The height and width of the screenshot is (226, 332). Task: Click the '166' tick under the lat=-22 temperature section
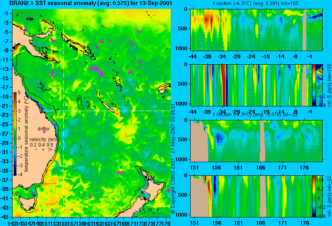(261, 168)
